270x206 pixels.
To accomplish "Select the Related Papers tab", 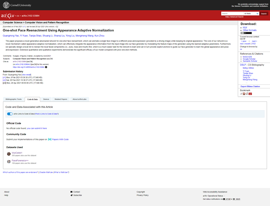I will (x=61, y=99).
